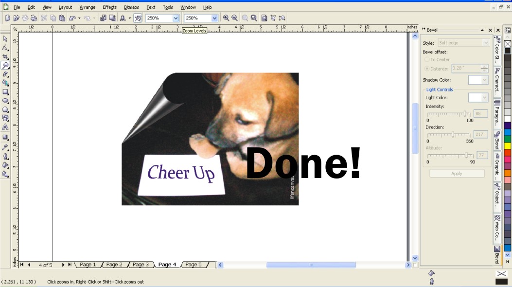Select the Rectangle tool
The height and width of the screenshot is (287, 512).
(6, 91)
